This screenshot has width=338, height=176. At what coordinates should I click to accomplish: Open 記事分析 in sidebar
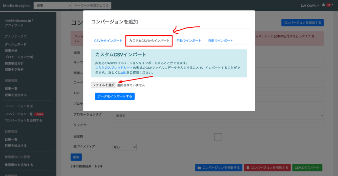(x=11, y=51)
